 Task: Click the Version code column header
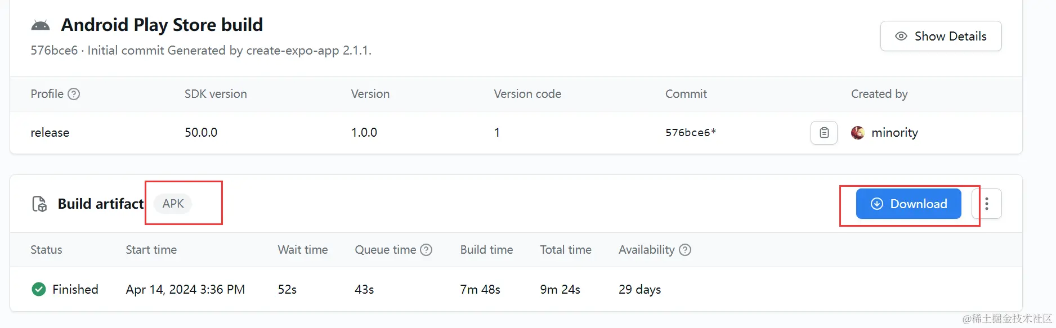coord(527,94)
